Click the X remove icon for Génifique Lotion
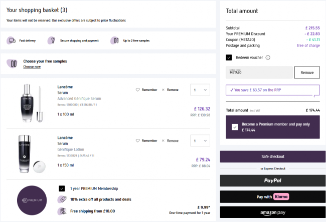The height and width of the screenshot is (222, 326). coord(163,140)
